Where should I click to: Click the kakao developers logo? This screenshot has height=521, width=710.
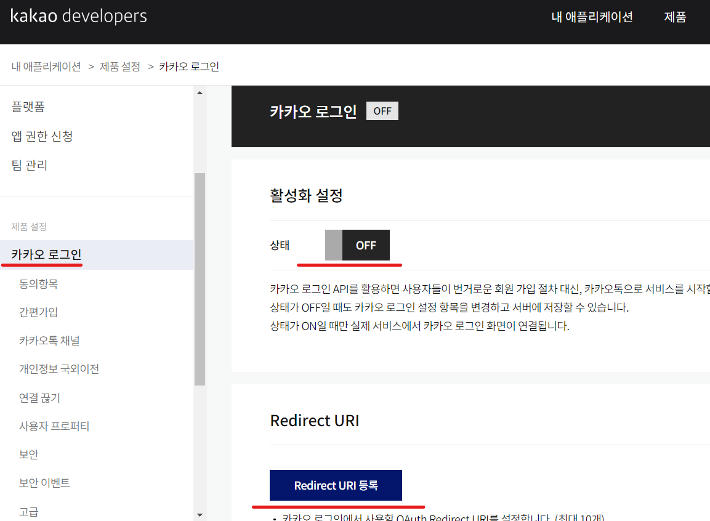79,16
